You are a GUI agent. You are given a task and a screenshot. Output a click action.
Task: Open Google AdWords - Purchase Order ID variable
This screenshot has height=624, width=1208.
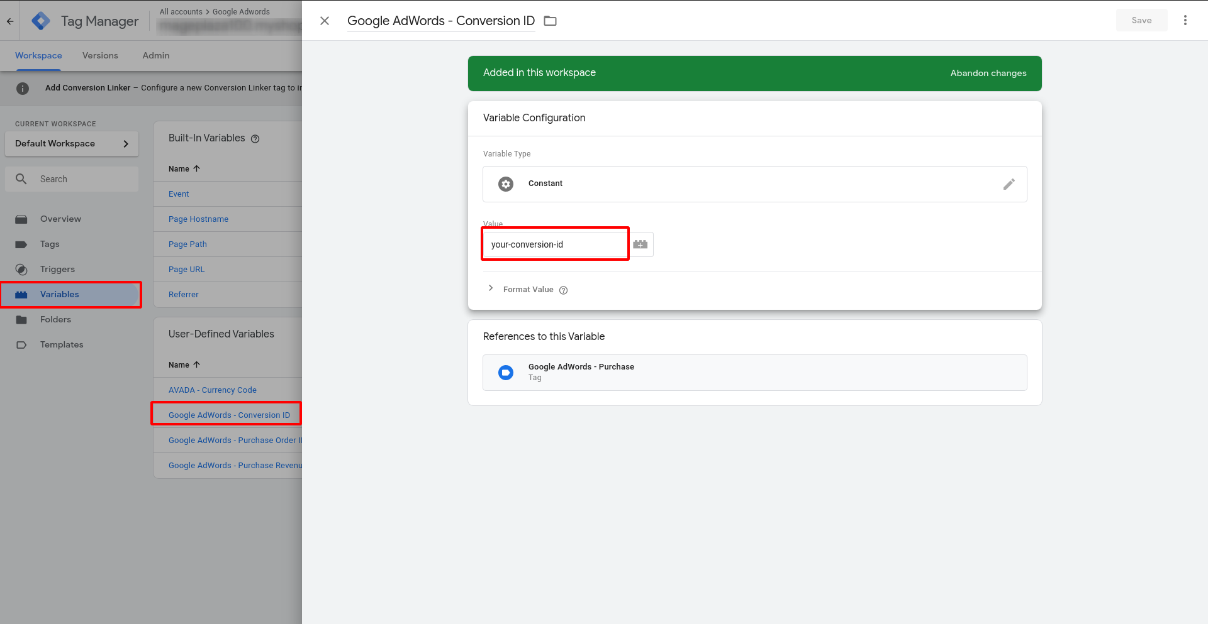(x=235, y=440)
